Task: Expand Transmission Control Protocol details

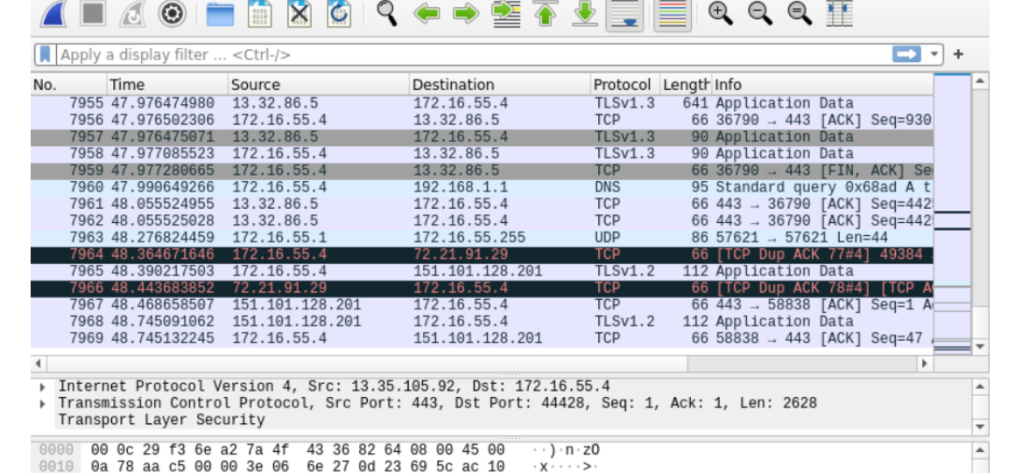Action: click(x=43, y=404)
